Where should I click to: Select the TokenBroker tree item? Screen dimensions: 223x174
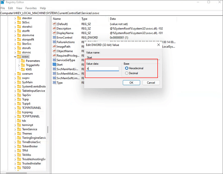coord(30,146)
